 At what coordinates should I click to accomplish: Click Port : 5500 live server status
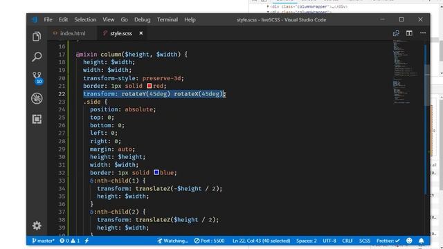coord(209,241)
